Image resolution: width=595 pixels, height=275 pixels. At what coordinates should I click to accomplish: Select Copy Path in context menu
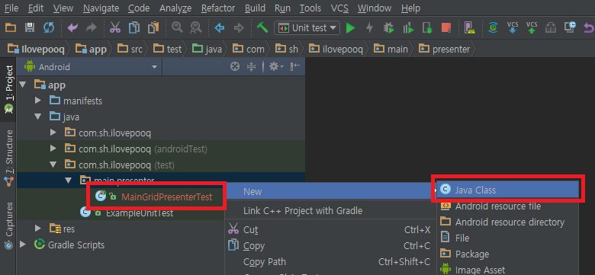tap(330, 262)
